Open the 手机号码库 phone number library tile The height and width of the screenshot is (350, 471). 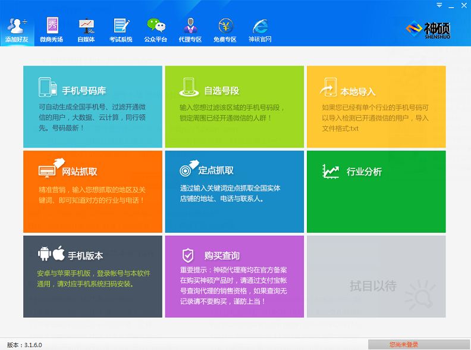[92, 107]
